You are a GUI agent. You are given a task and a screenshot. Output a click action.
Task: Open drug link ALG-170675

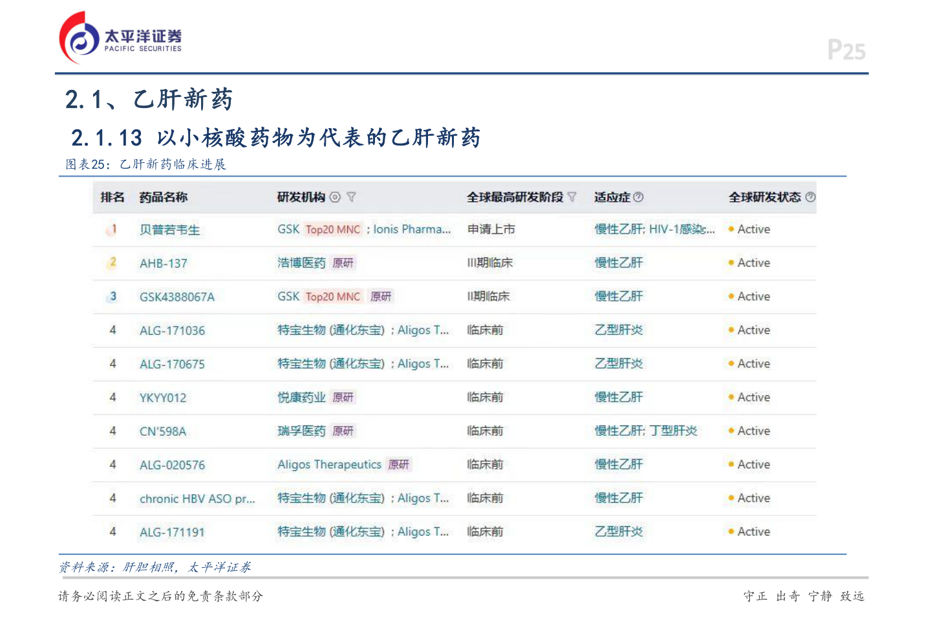point(172,364)
